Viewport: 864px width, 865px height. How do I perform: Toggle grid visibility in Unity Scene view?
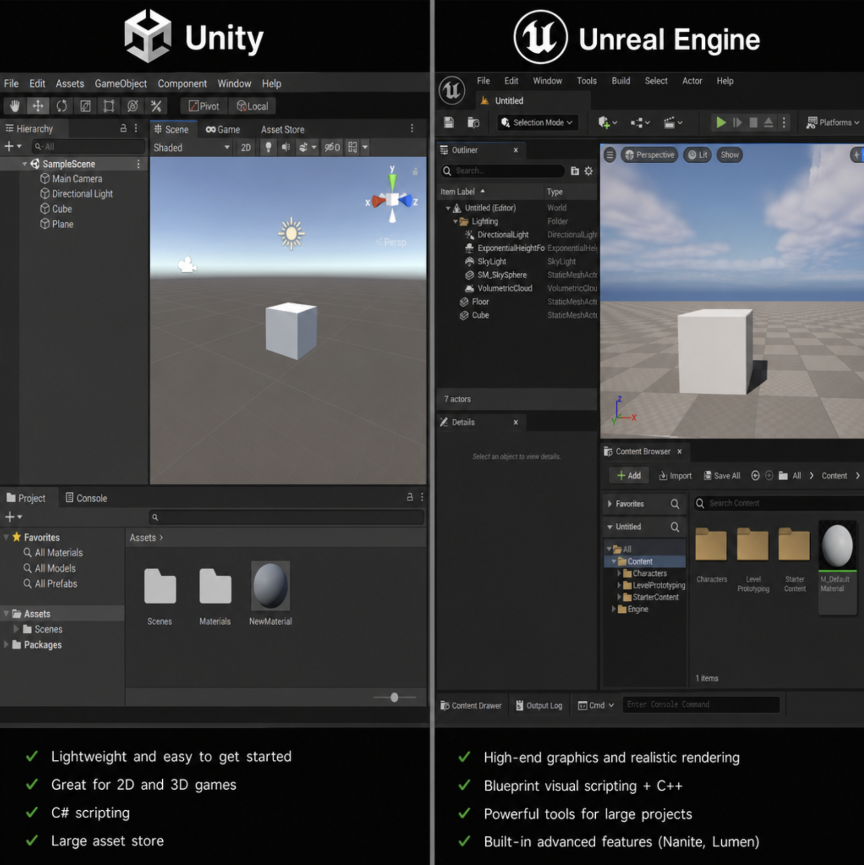[353, 147]
